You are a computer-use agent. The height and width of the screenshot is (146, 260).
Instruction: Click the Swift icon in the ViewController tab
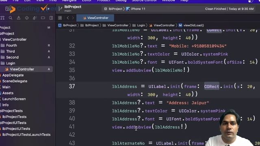[x=84, y=18]
